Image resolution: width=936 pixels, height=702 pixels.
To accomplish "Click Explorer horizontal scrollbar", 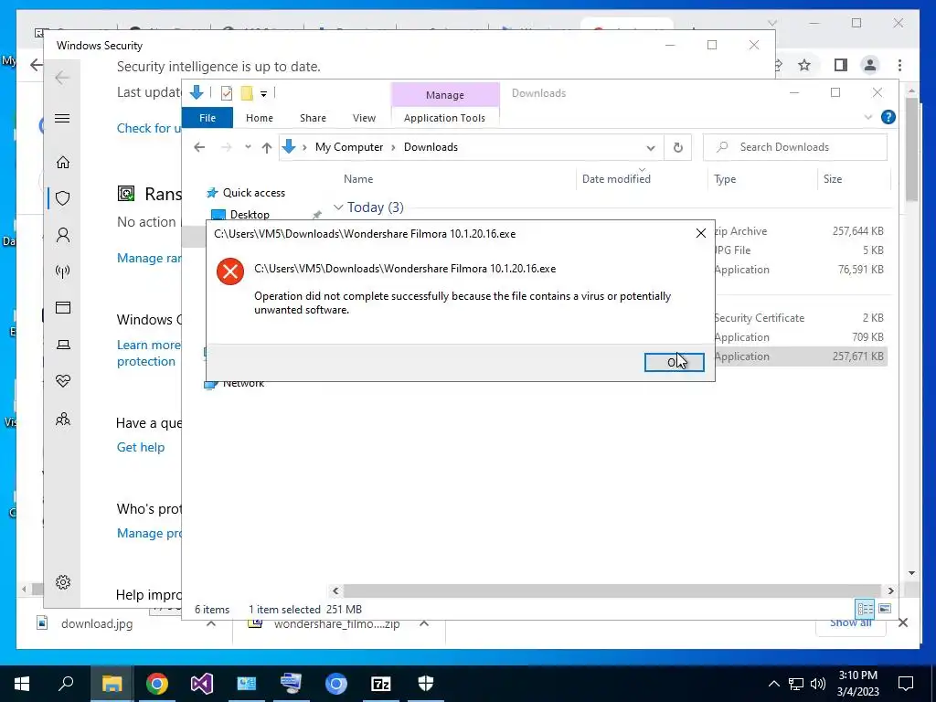I will [x=612, y=591].
